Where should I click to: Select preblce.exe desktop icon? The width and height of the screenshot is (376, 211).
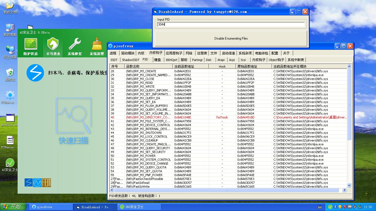click(9, 120)
